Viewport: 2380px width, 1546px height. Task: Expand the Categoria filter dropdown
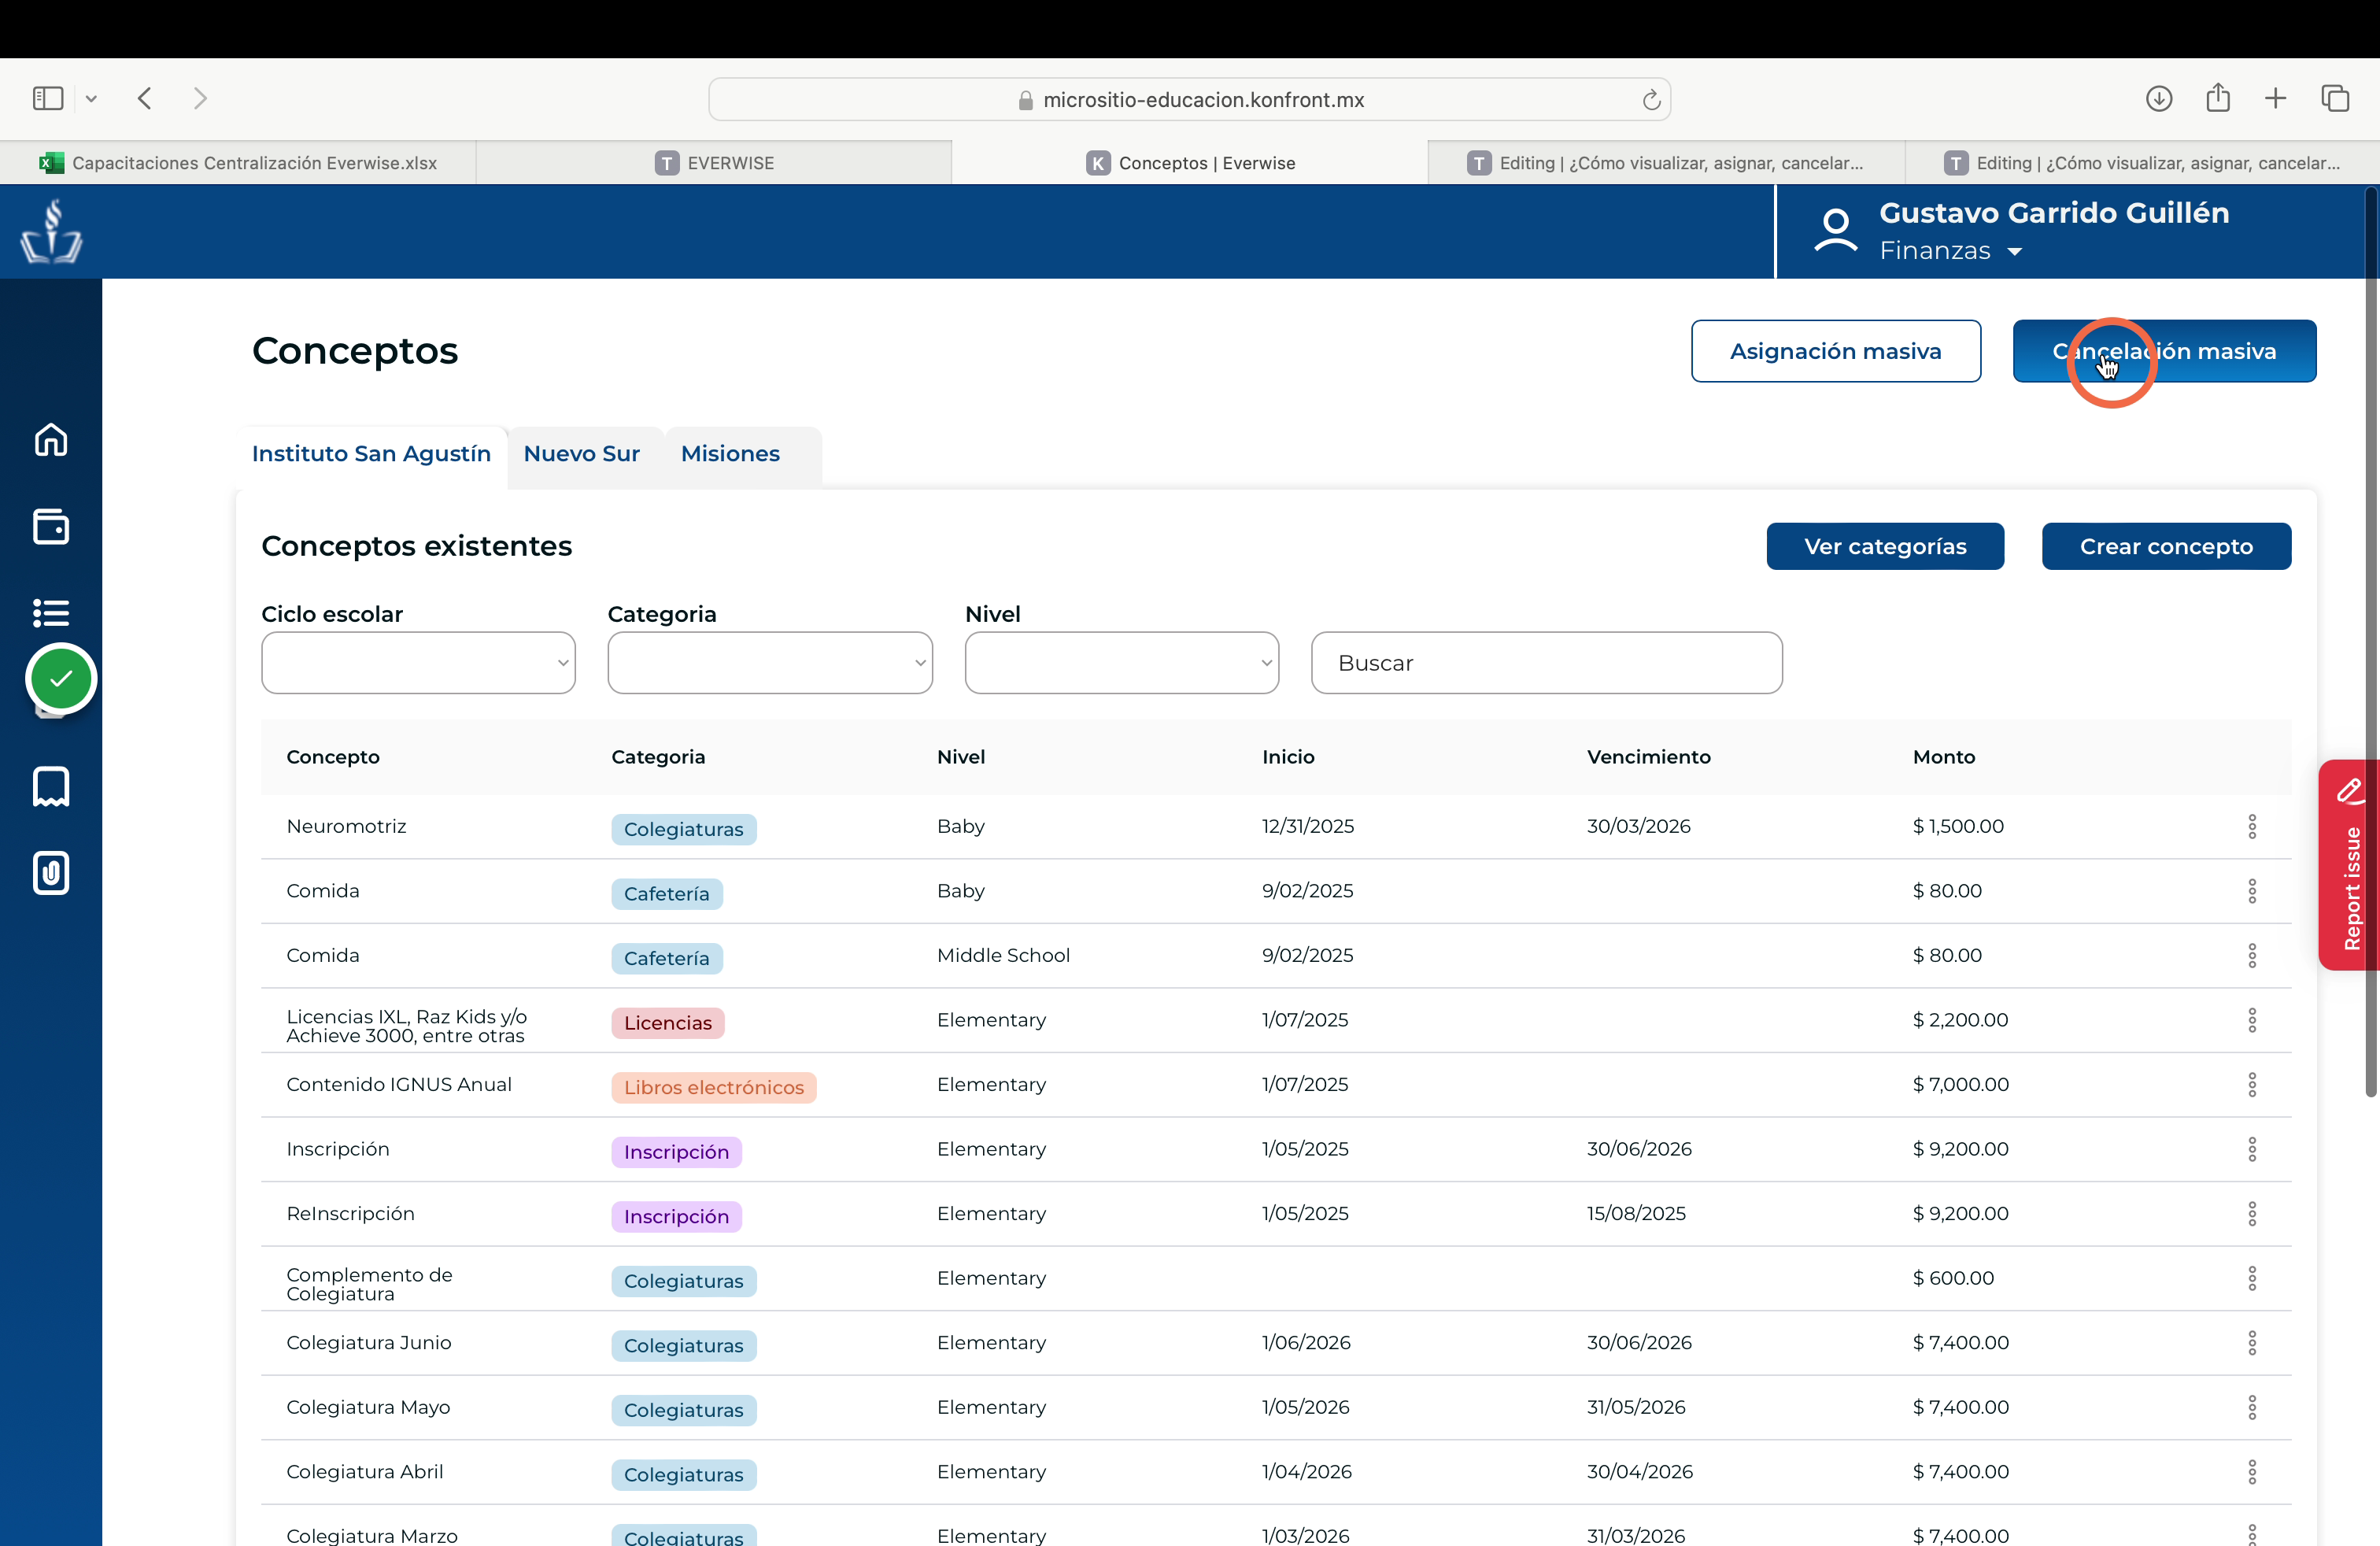(770, 662)
